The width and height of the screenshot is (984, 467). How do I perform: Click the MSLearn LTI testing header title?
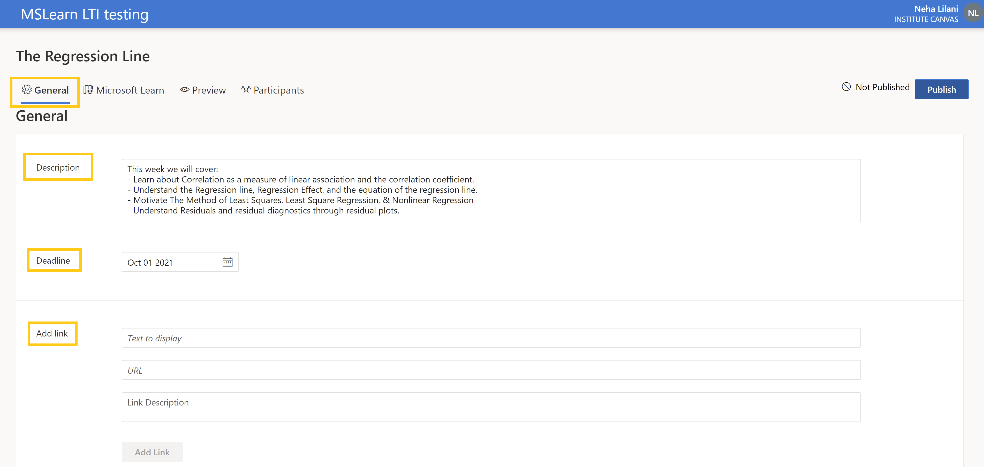85,14
